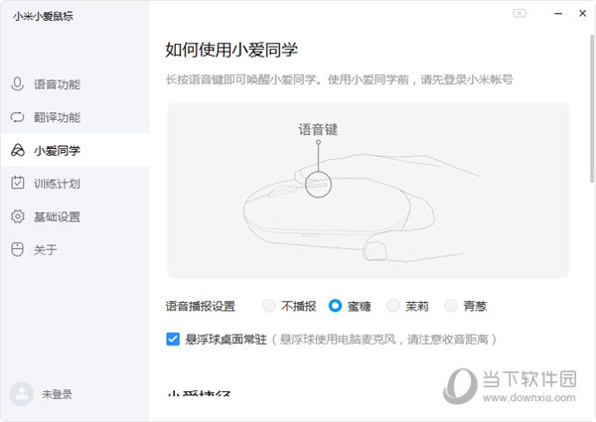
Task: Choose the 茉莉 voice radio option
Action: 392,306
